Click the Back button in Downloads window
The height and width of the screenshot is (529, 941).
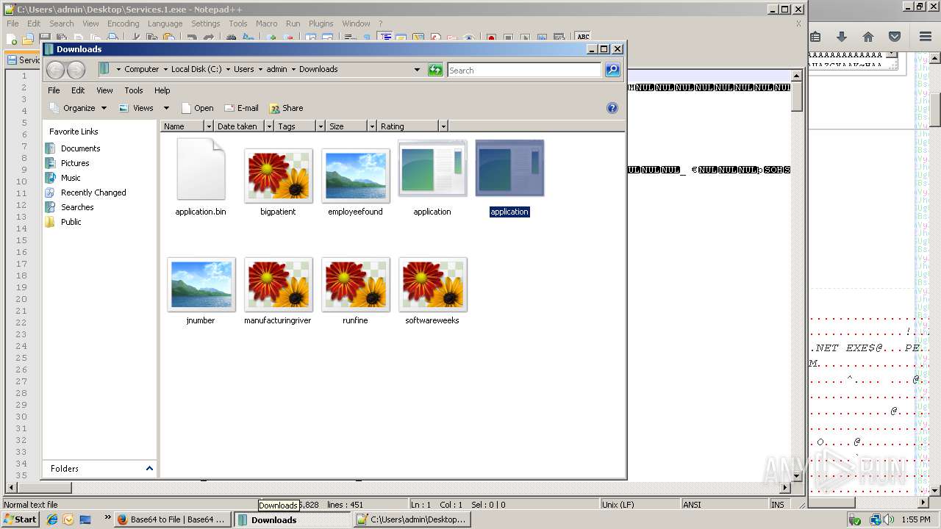tap(55, 70)
